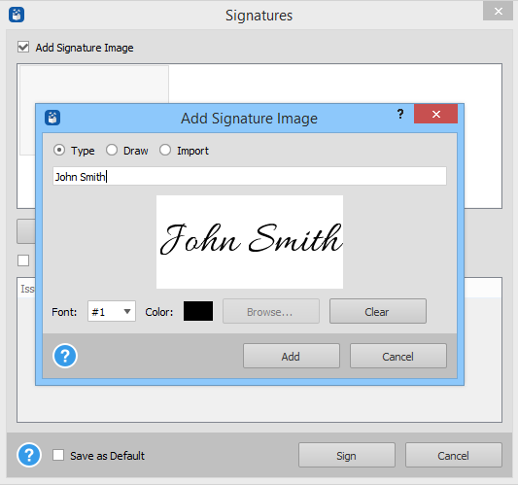The height and width of the screenshot is (485, 518).
Task: Select the Type radio option
Action: (x=59, y=150)
